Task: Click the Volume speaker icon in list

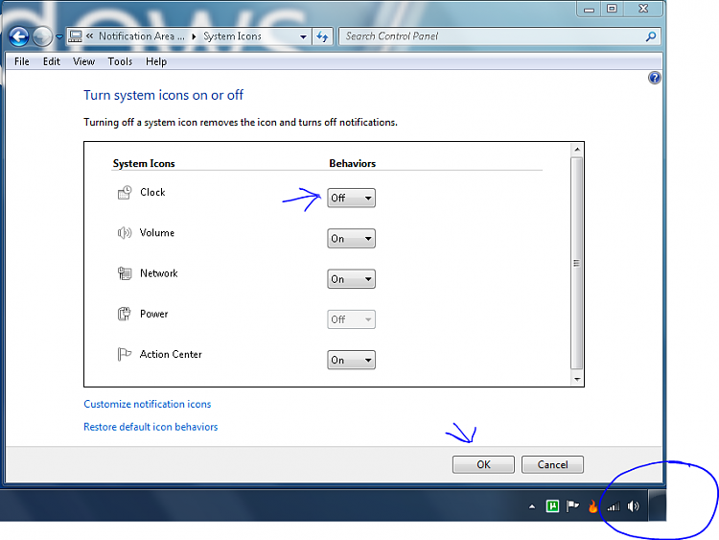Action: click(125, 233)
